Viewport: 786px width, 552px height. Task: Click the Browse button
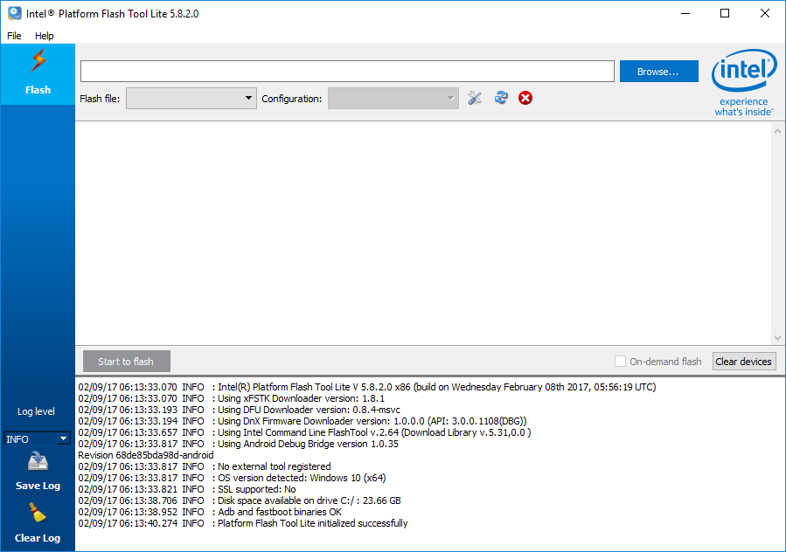(x=658, y=71)
